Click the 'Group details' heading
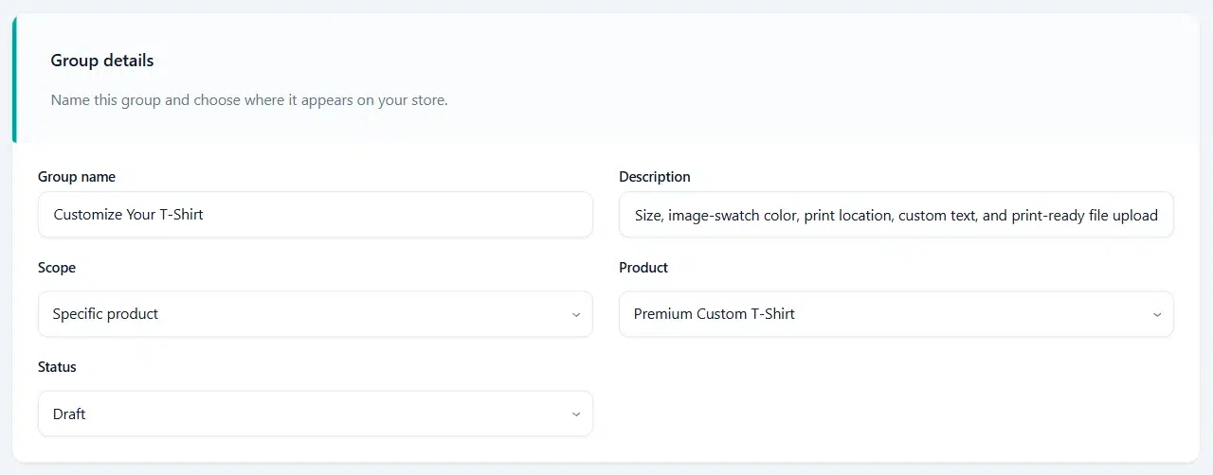Viewport: 1213px width, 475px height. pyautogui.click(x=102, y=61)
